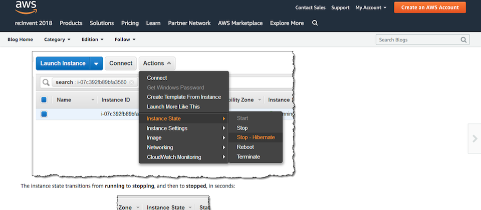The width and height of the screenshot is (481, 210).
Task: Open the Name column sort arrow
Action: (93, 100)
